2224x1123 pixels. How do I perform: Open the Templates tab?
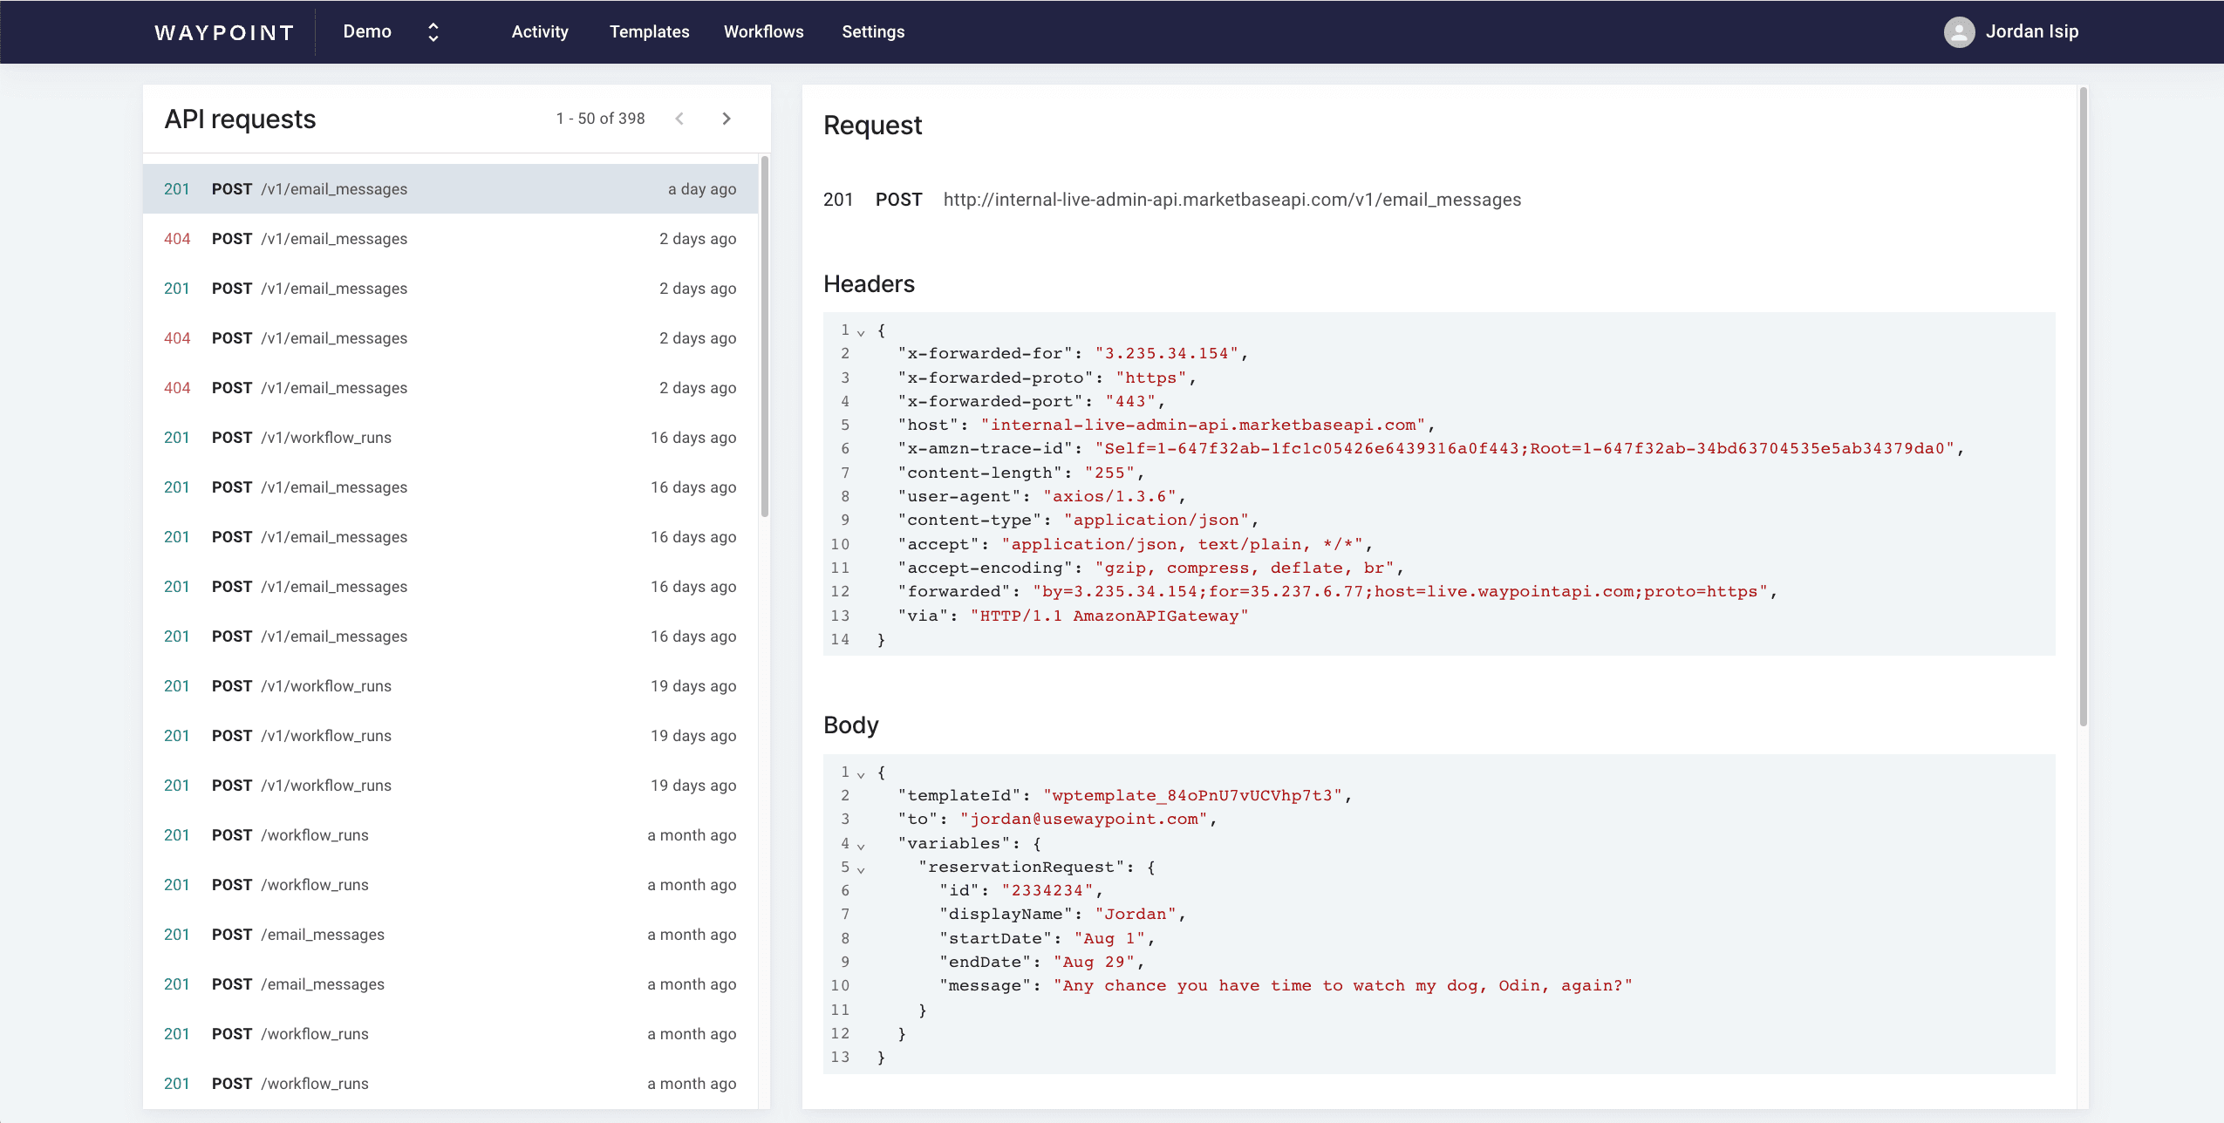647,31
